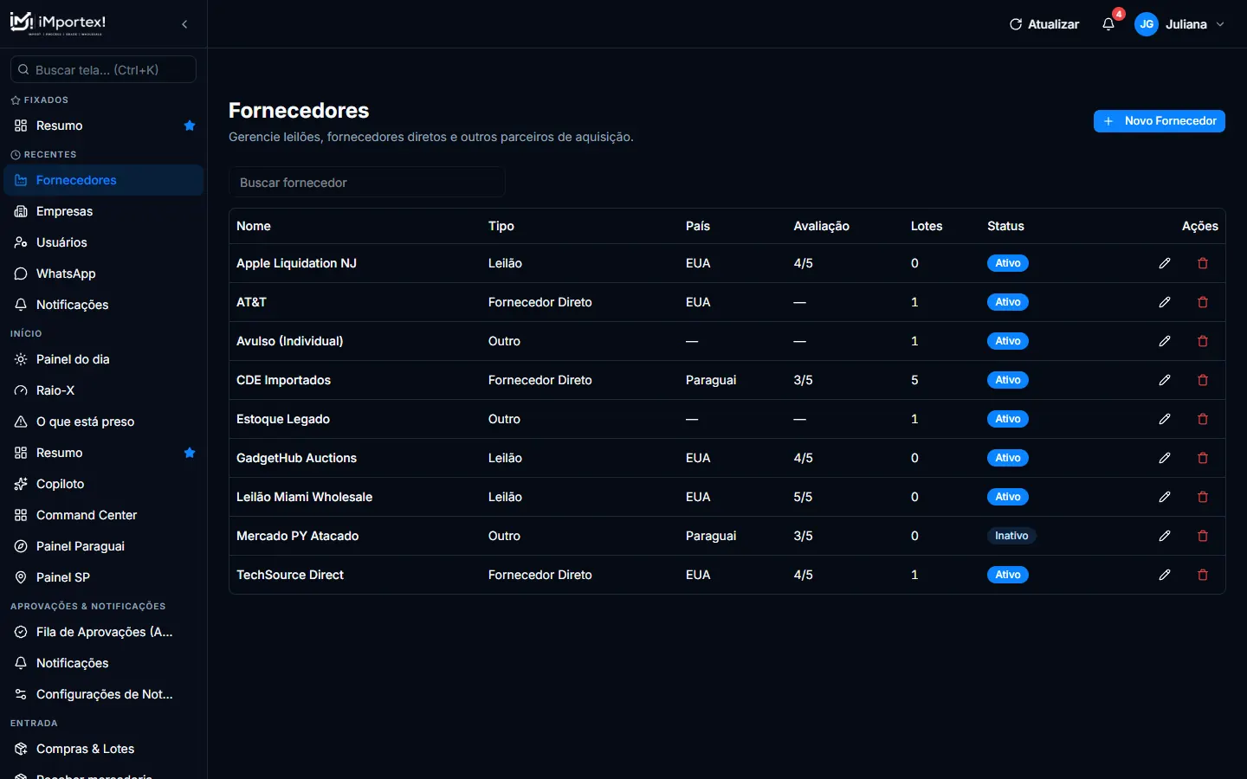The width and height of the screenshot is (1247, 779).
Task: Click the Inativo status badge
Action: (x=1011, y=536)
